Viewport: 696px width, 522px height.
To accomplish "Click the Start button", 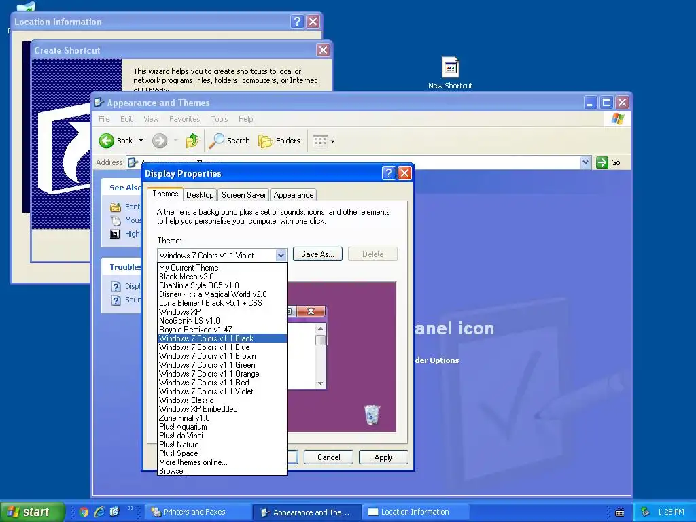I will [x=33, y=512].
